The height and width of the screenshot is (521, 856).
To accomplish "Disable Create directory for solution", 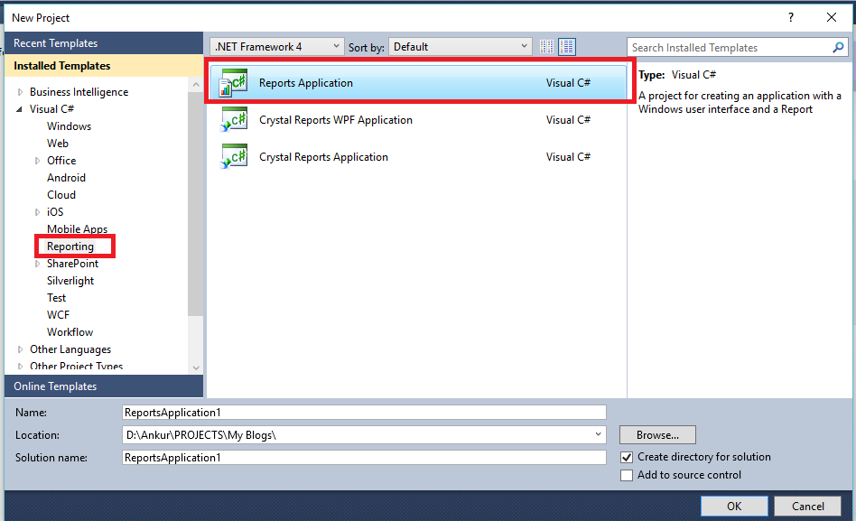I will click(628, 457).
